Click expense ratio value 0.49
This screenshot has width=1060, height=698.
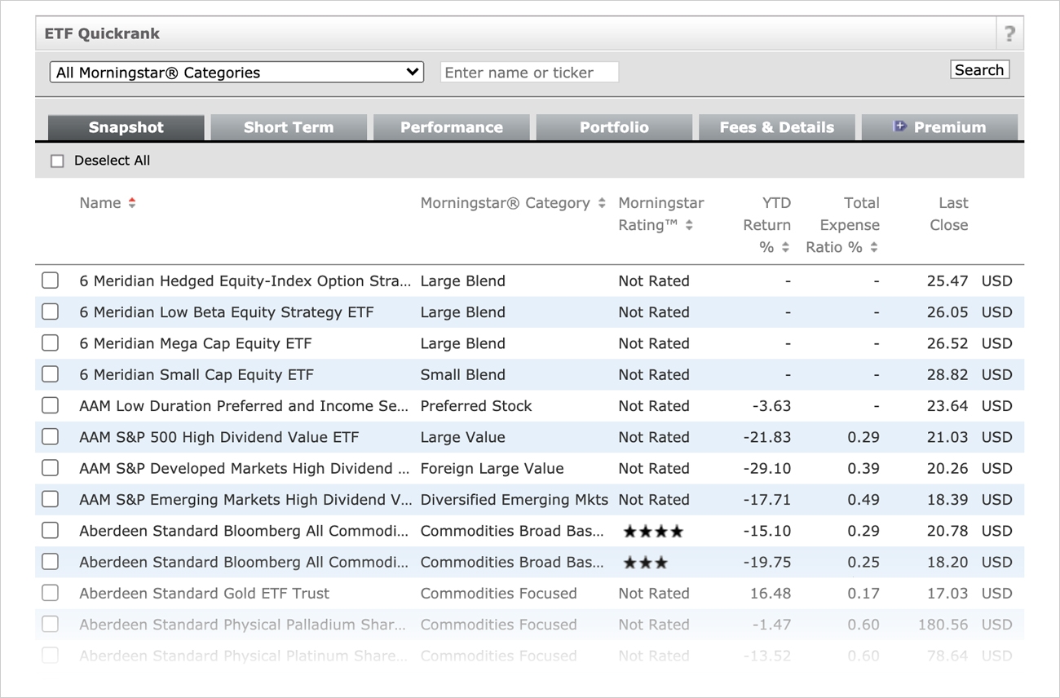pyautogui.click(x=863, y=500)
